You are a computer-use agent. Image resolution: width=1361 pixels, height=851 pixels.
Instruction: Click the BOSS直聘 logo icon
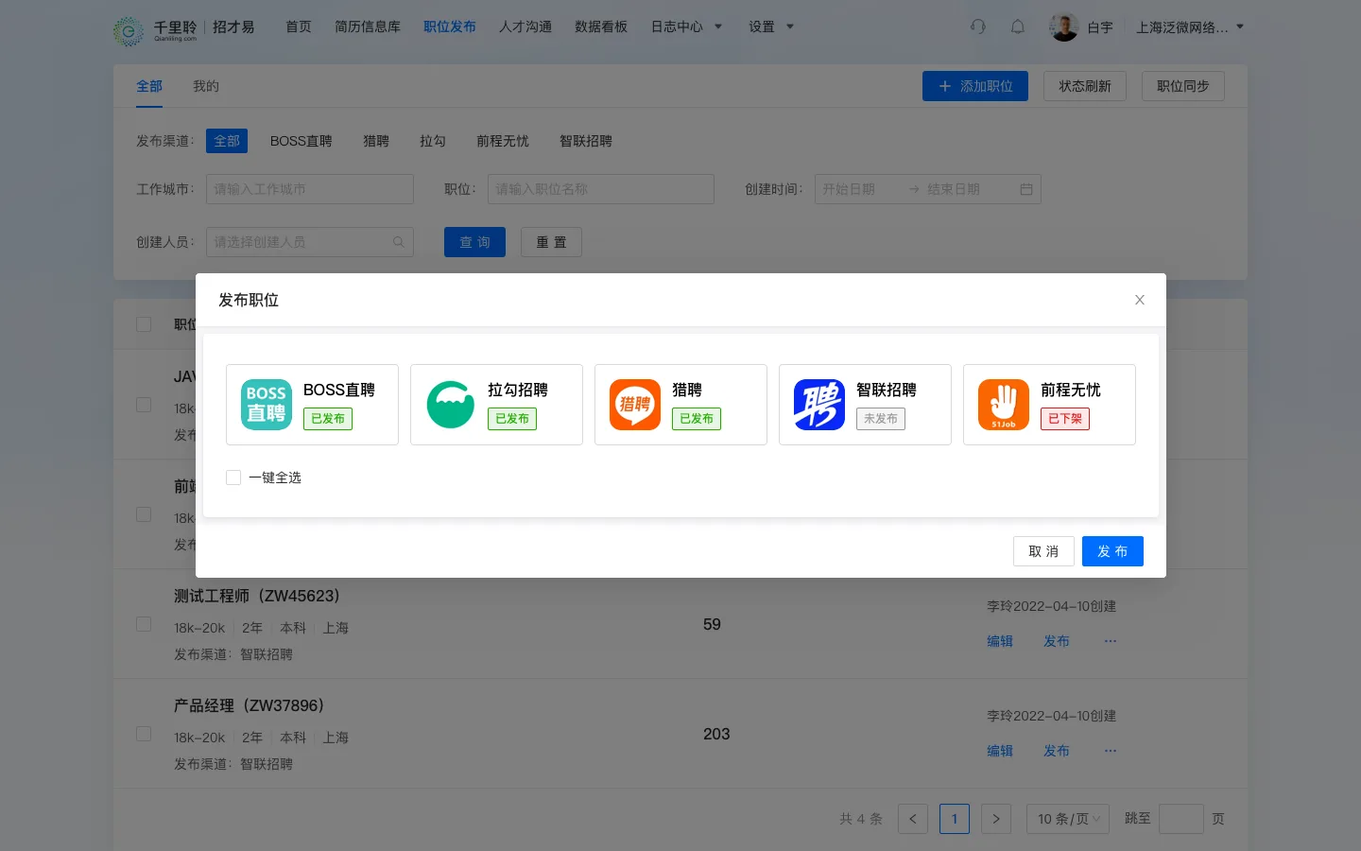point(267,405)
